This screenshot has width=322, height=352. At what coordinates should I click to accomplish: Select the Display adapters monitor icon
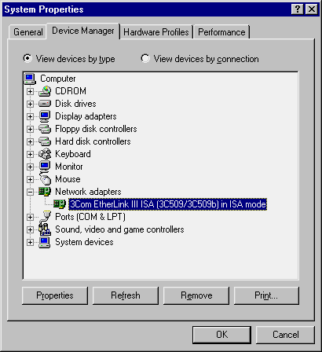coord(45,116)
